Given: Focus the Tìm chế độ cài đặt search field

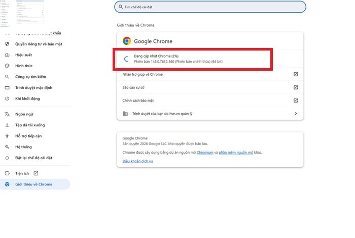Looking at the screenshot, I should click(x=210, y=7).
